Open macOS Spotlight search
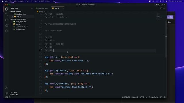The width and height of the screenshot is (184, 103). [x=164, y=1]
